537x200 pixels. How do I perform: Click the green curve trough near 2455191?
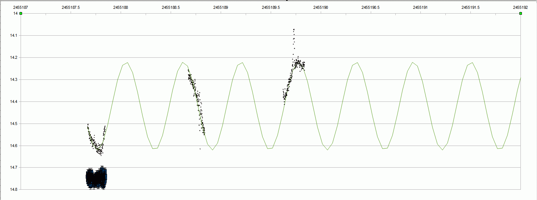[443, 150]
